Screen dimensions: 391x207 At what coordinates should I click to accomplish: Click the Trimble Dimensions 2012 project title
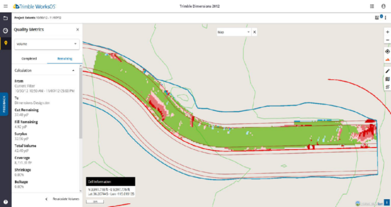[x=200, y=6]
